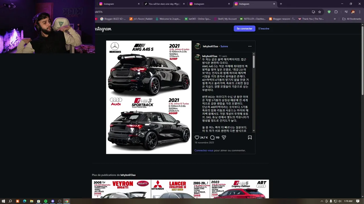Open a new browser tab
This screenshot has width=364, height=204.
pyautogui.click(x=281, y=4)
